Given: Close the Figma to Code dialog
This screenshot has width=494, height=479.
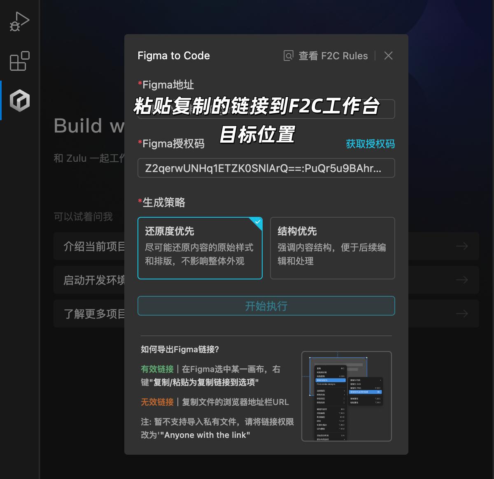Looking at the screenshot, I should click(388, 56).
